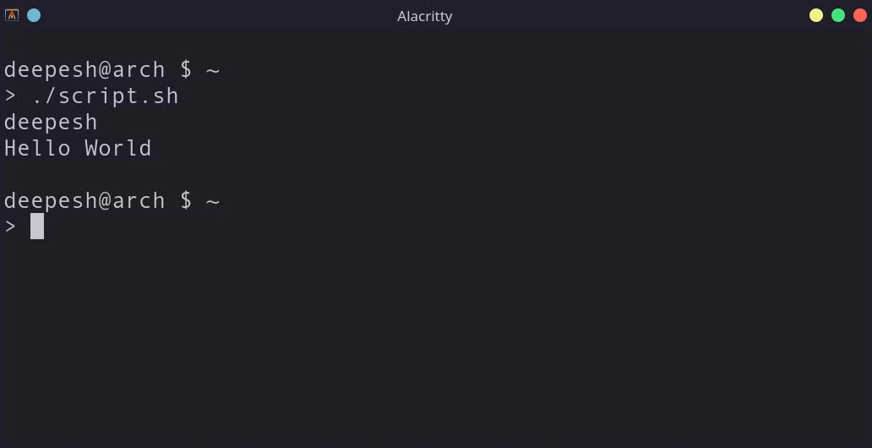The image size is (872, 448).
Task: Click the Alacritty app icon in title bar
Action: pos(12,15)
